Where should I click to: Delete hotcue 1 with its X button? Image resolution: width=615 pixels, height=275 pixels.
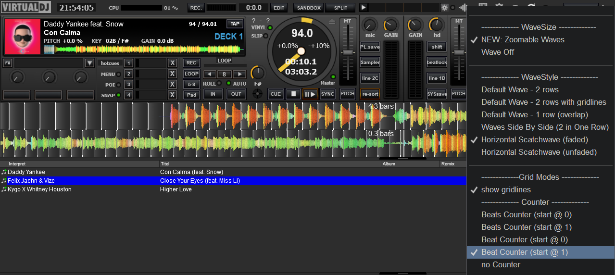[x=172, y=63]
